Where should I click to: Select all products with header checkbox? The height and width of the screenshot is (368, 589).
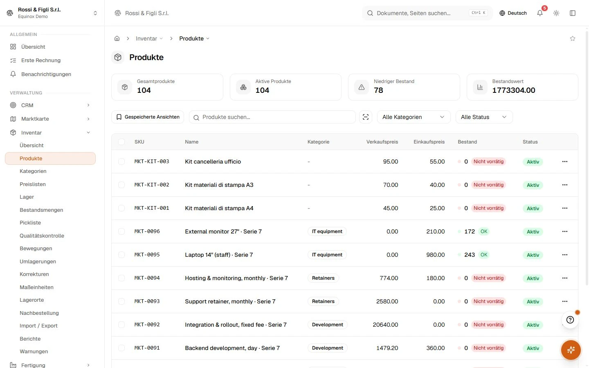pyautogui.click(x=121, y=142)
